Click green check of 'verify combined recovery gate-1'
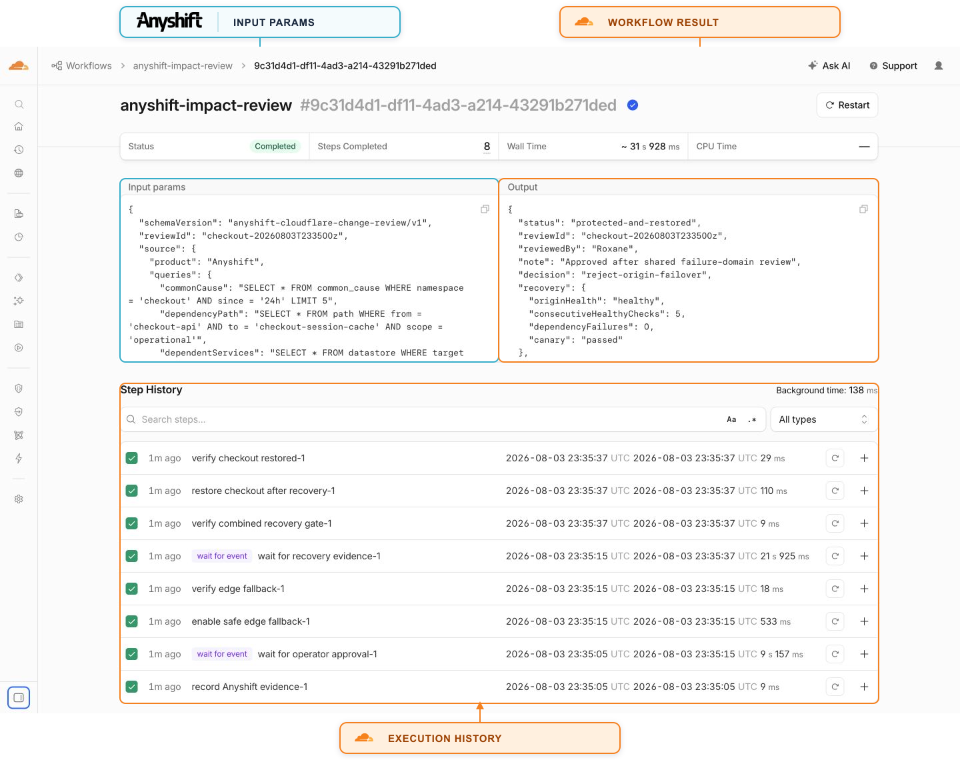The image size is (960, 760). click(x=132, y=523)
